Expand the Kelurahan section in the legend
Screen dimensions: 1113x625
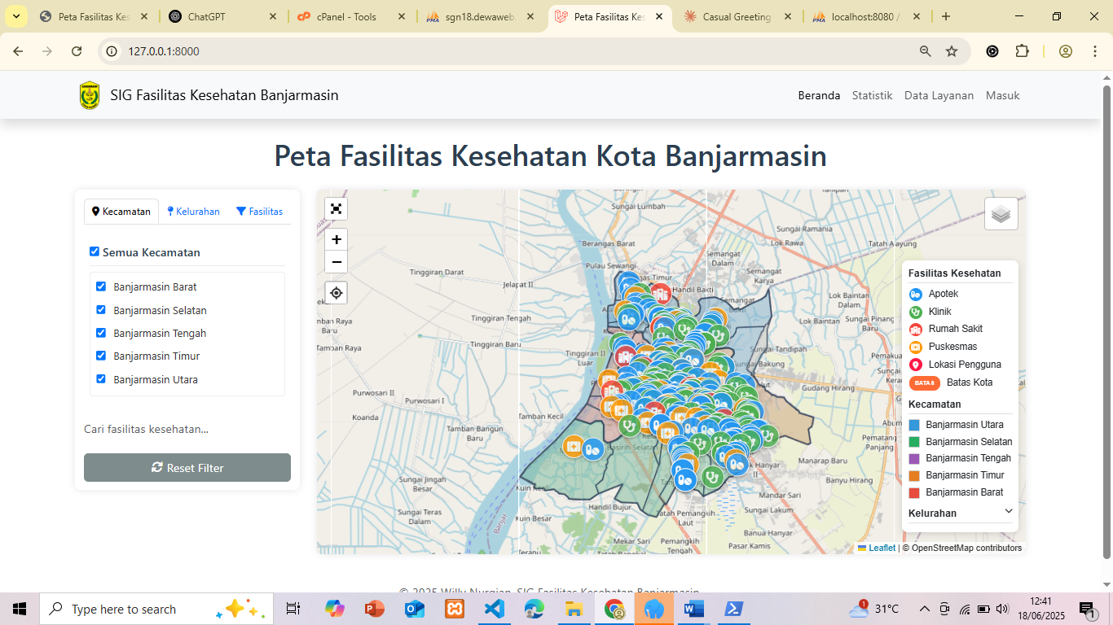(1009, 511)
